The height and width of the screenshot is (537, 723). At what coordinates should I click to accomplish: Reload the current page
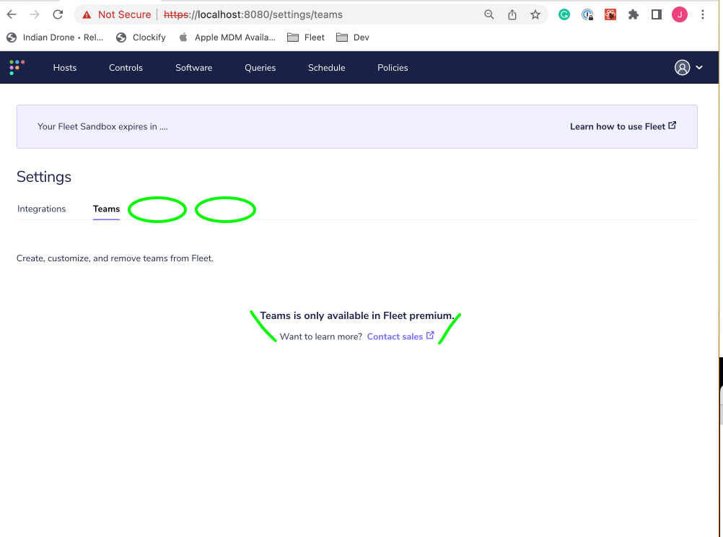[58, 14]
